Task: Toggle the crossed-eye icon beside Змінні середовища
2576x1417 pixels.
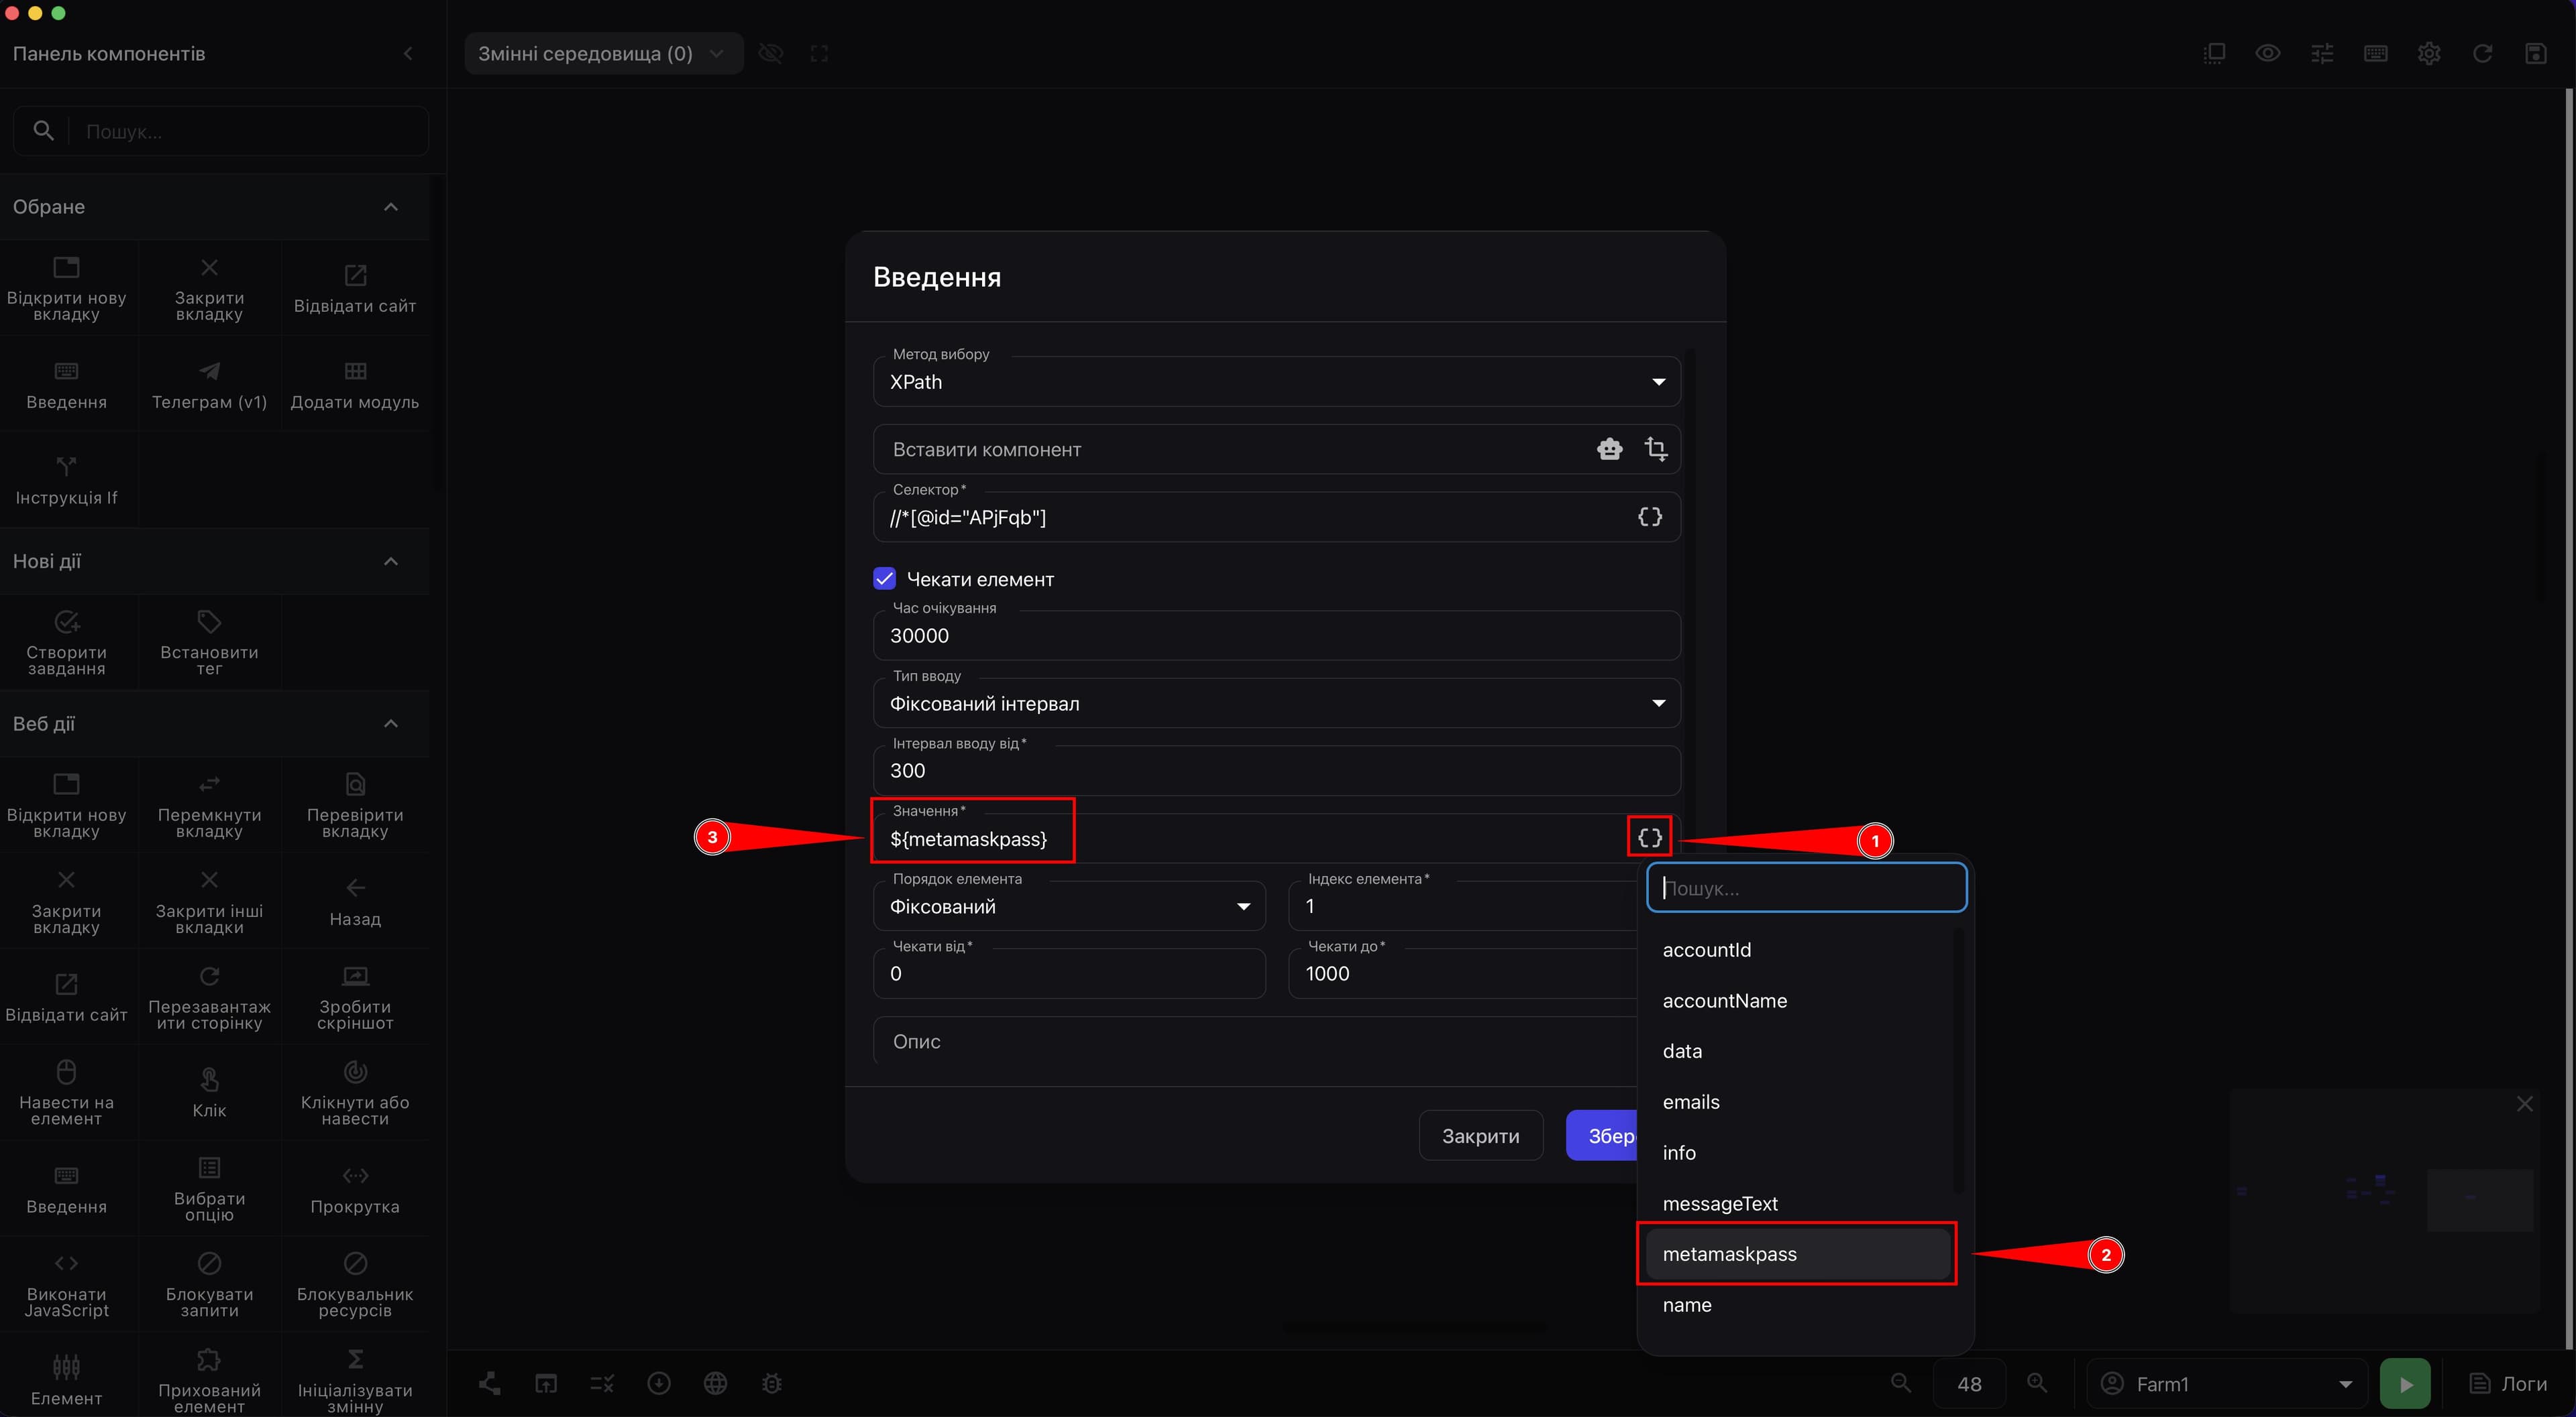Action: point(771,54)
